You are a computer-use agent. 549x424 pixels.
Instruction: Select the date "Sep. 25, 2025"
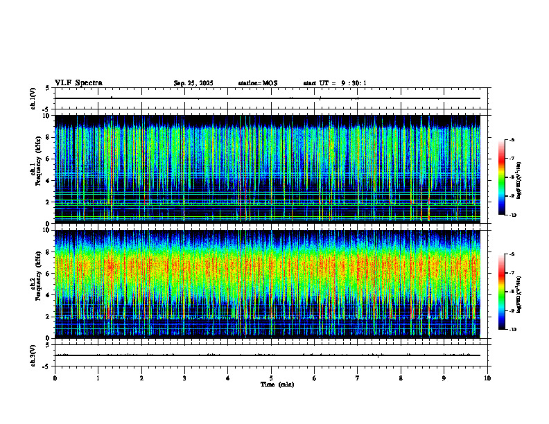(x=193, y=83)
